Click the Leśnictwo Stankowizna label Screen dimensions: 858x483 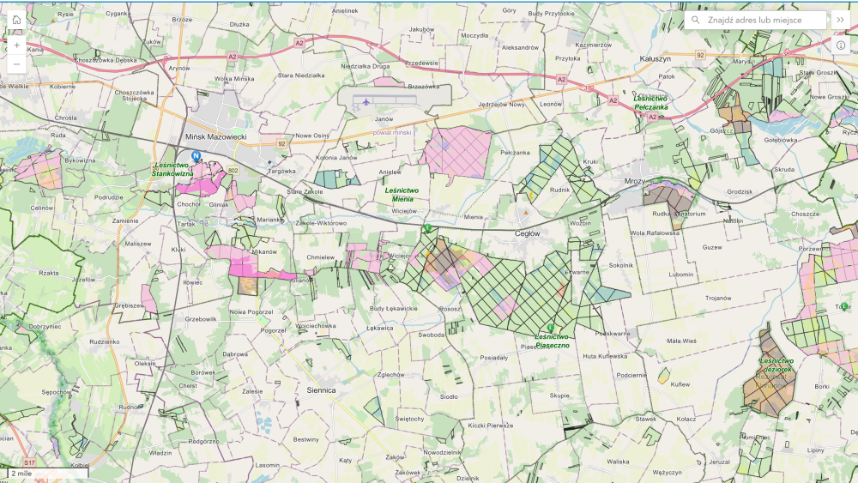point(174,169)
